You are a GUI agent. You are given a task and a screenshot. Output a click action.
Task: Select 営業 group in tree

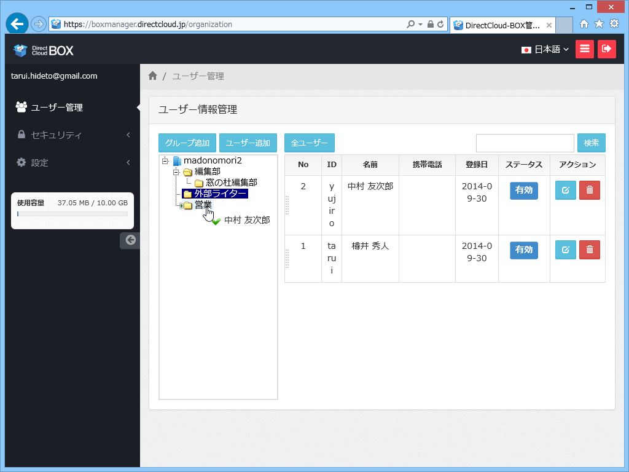pyautogui.click(x=203, y=205)
